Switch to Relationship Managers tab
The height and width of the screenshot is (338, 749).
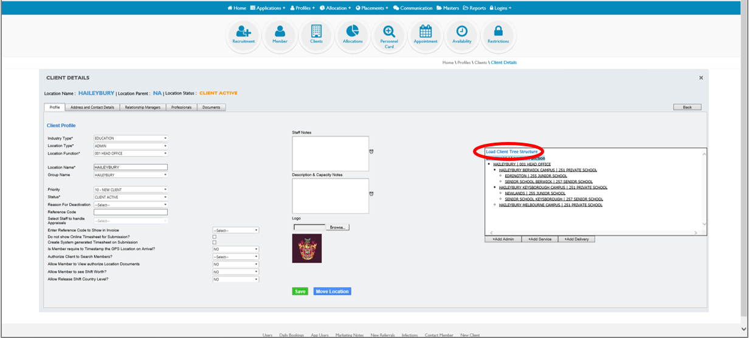click(x=142, y=107)
